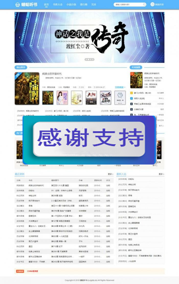Click 更多 in the 最新入站 section
Image resolution: width=179 pixels, height=284 pixels.
(161, 174)
